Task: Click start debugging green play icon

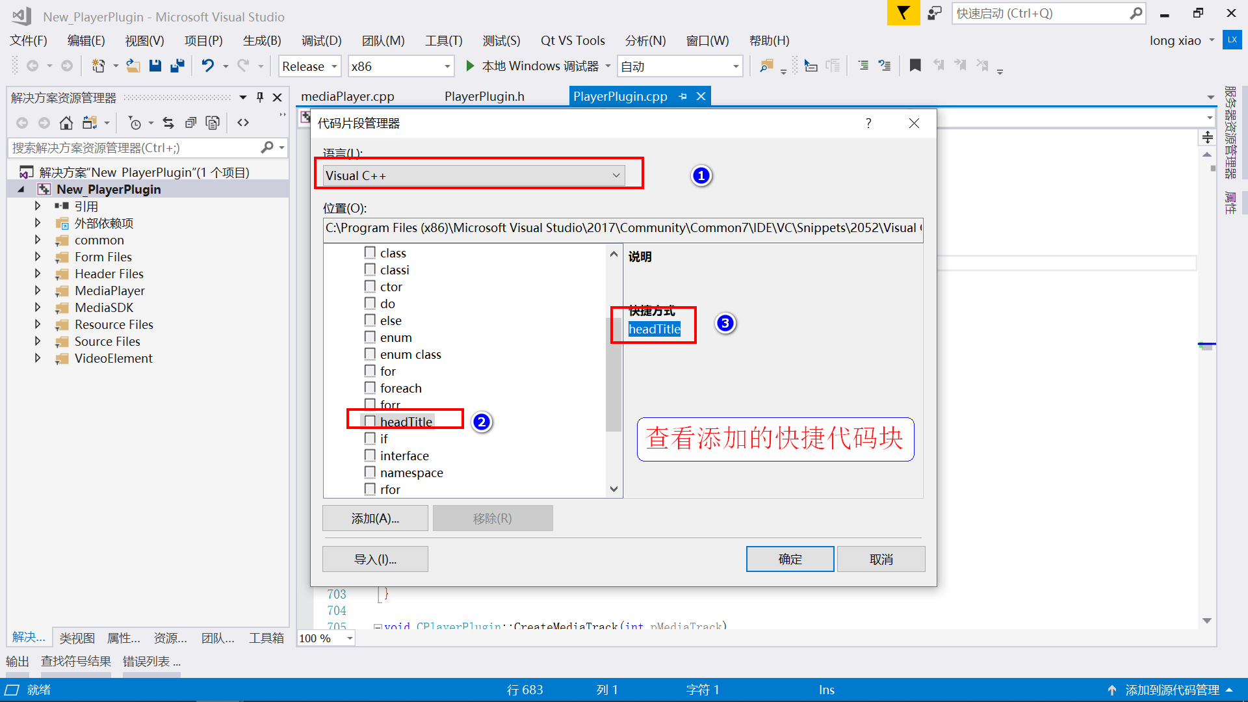Action: pos(470,66)
